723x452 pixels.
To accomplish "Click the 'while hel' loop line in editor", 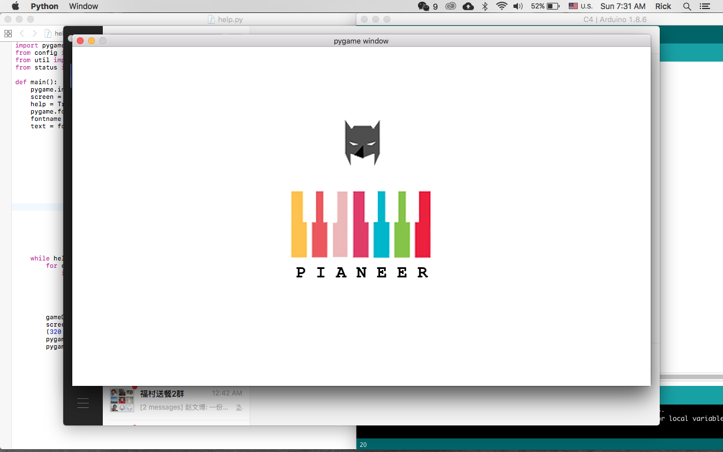I will coord(47,258).
